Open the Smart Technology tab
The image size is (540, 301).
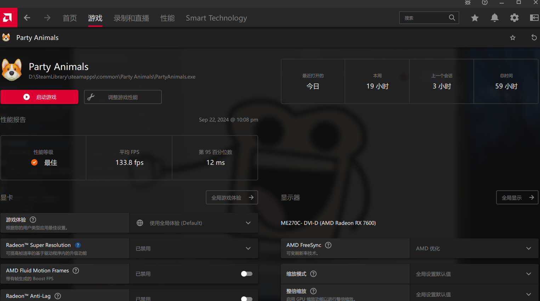(x=216, y=18)
